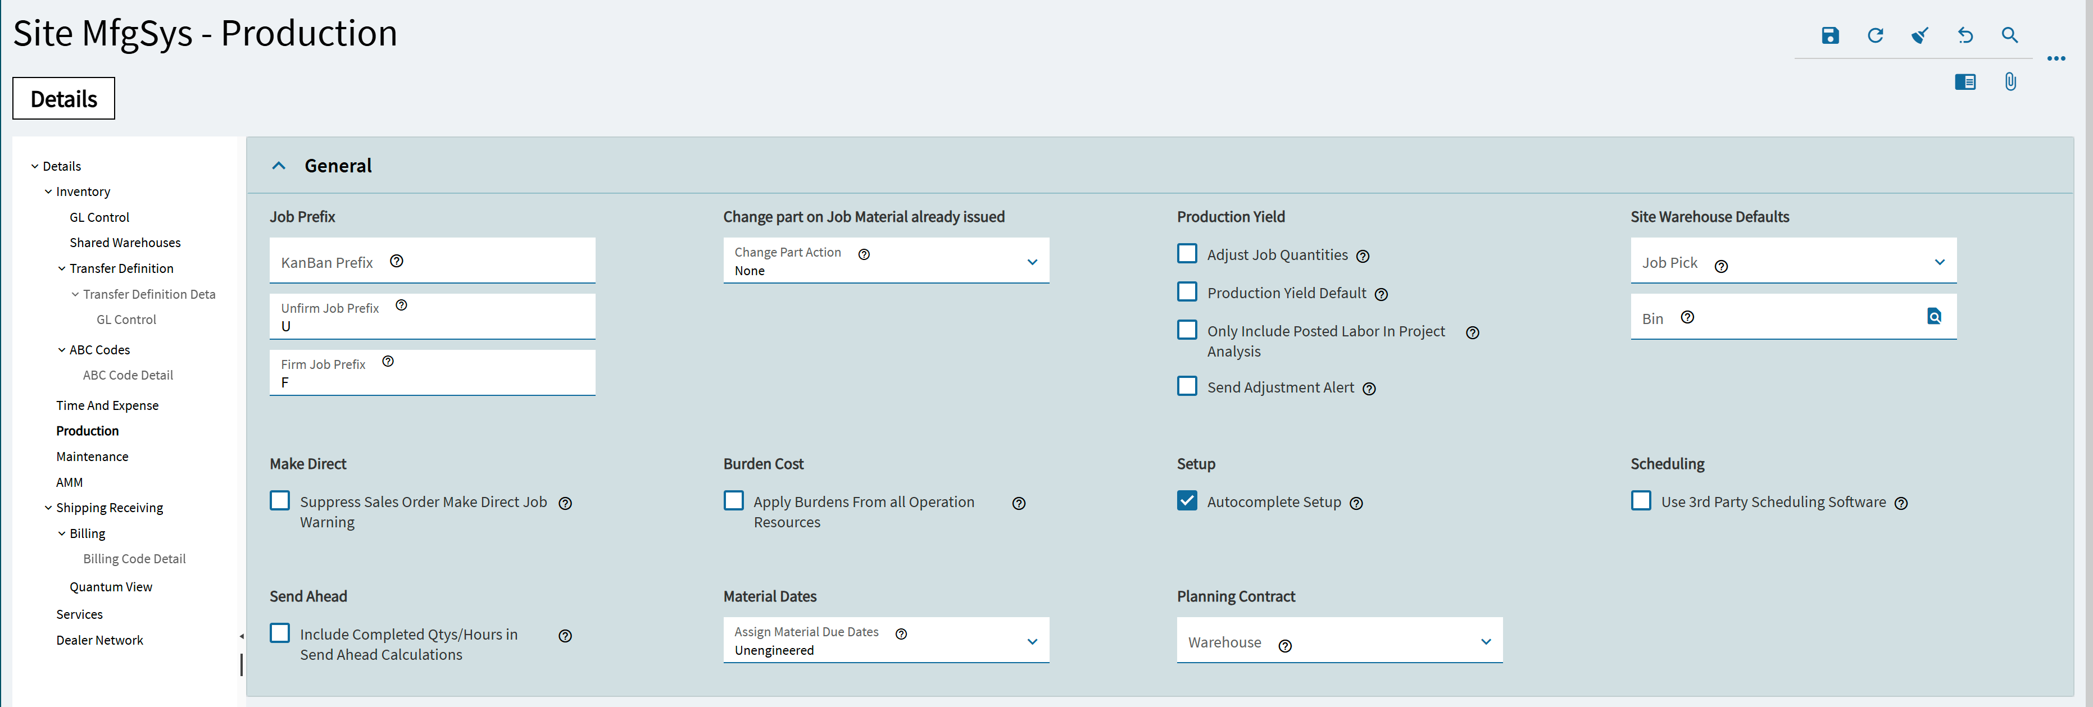
Task: Click the Clear brush icon
Action: 1920,35
